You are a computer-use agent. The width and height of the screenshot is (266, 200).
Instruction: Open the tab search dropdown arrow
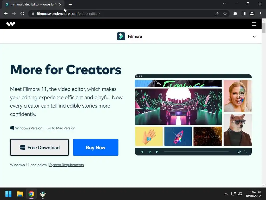click(224, 4)
